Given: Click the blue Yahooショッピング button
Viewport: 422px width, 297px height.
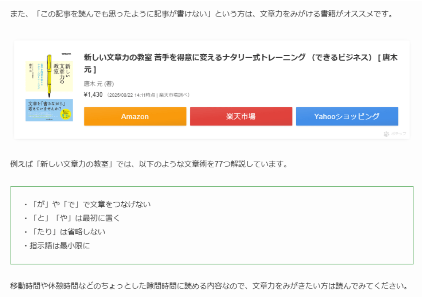Looking at the screenshot, I should tap(347, 117).
